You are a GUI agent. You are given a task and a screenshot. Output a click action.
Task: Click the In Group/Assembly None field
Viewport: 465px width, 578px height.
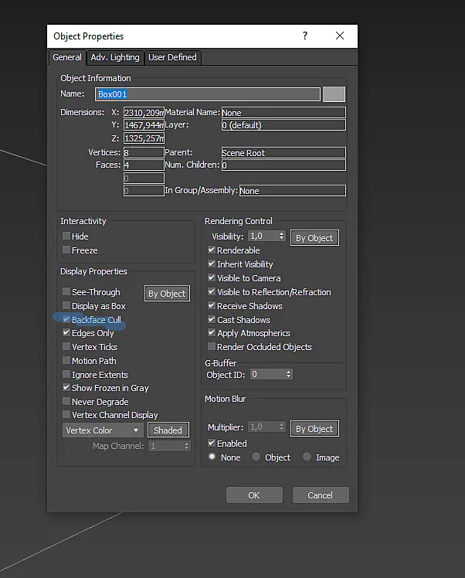pos(293,191)
